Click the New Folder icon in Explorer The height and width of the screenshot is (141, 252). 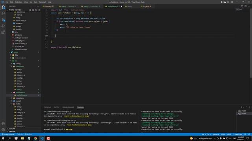pos(33,10)
